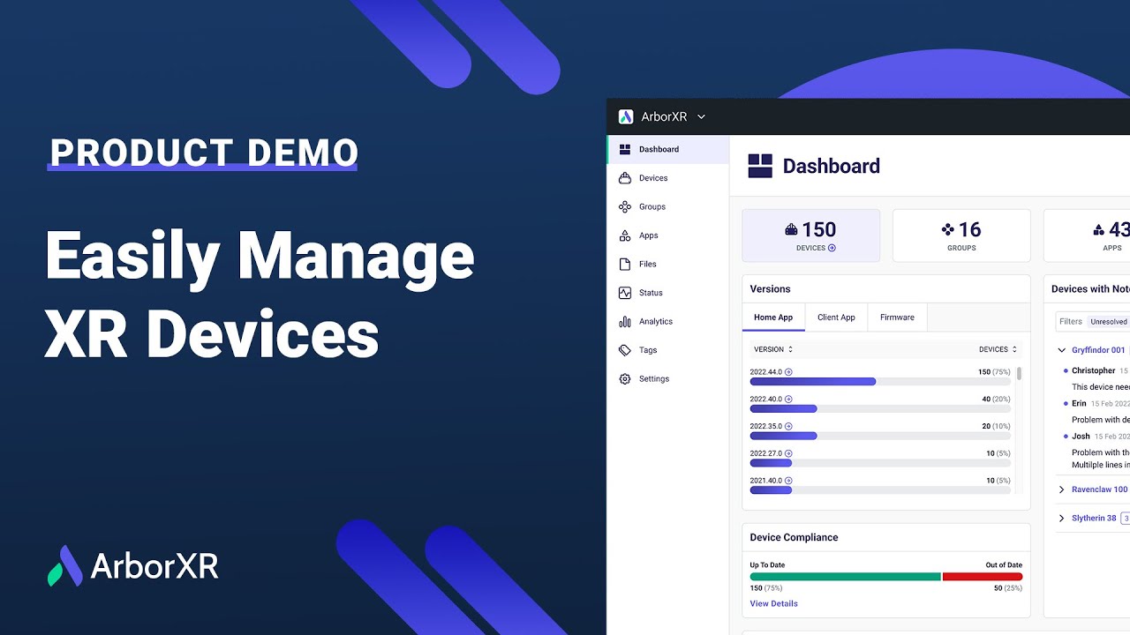
Task: Click the Erin note entry
Action: click(x=1097, y=412)
